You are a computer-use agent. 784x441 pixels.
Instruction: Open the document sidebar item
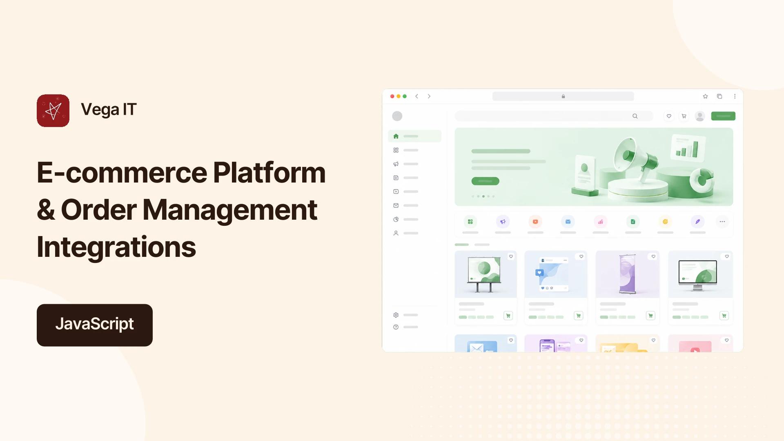coord(406,178)
